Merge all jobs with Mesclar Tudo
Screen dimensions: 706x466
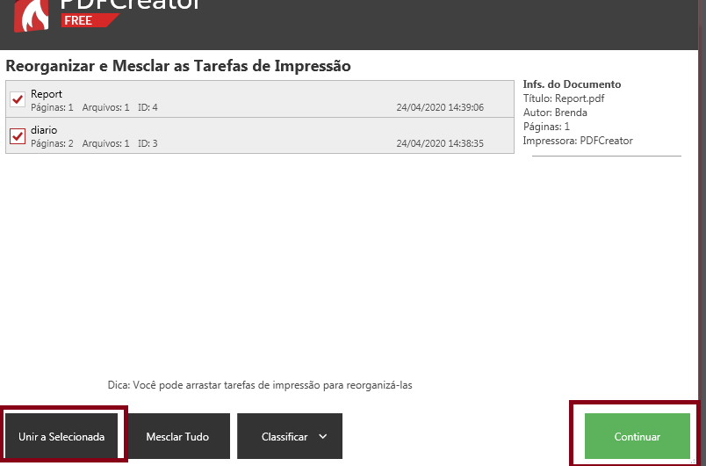tap(177, 436)
